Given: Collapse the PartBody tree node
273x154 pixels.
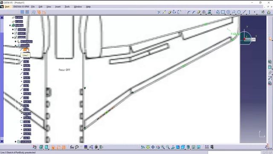Looking at the screenshot, I should (10, 26).
